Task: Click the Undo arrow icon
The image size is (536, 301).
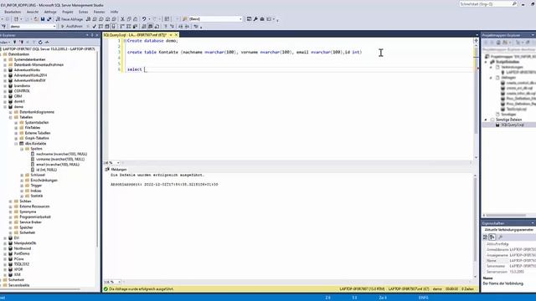Action: [x=144, y=19]
